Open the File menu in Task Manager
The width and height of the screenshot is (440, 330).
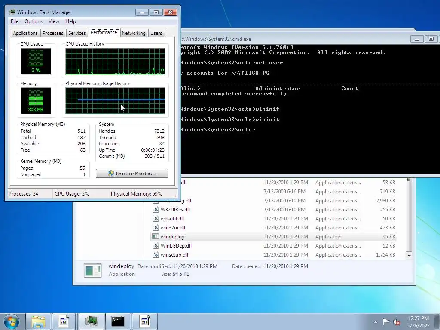(x=15, y=21)
